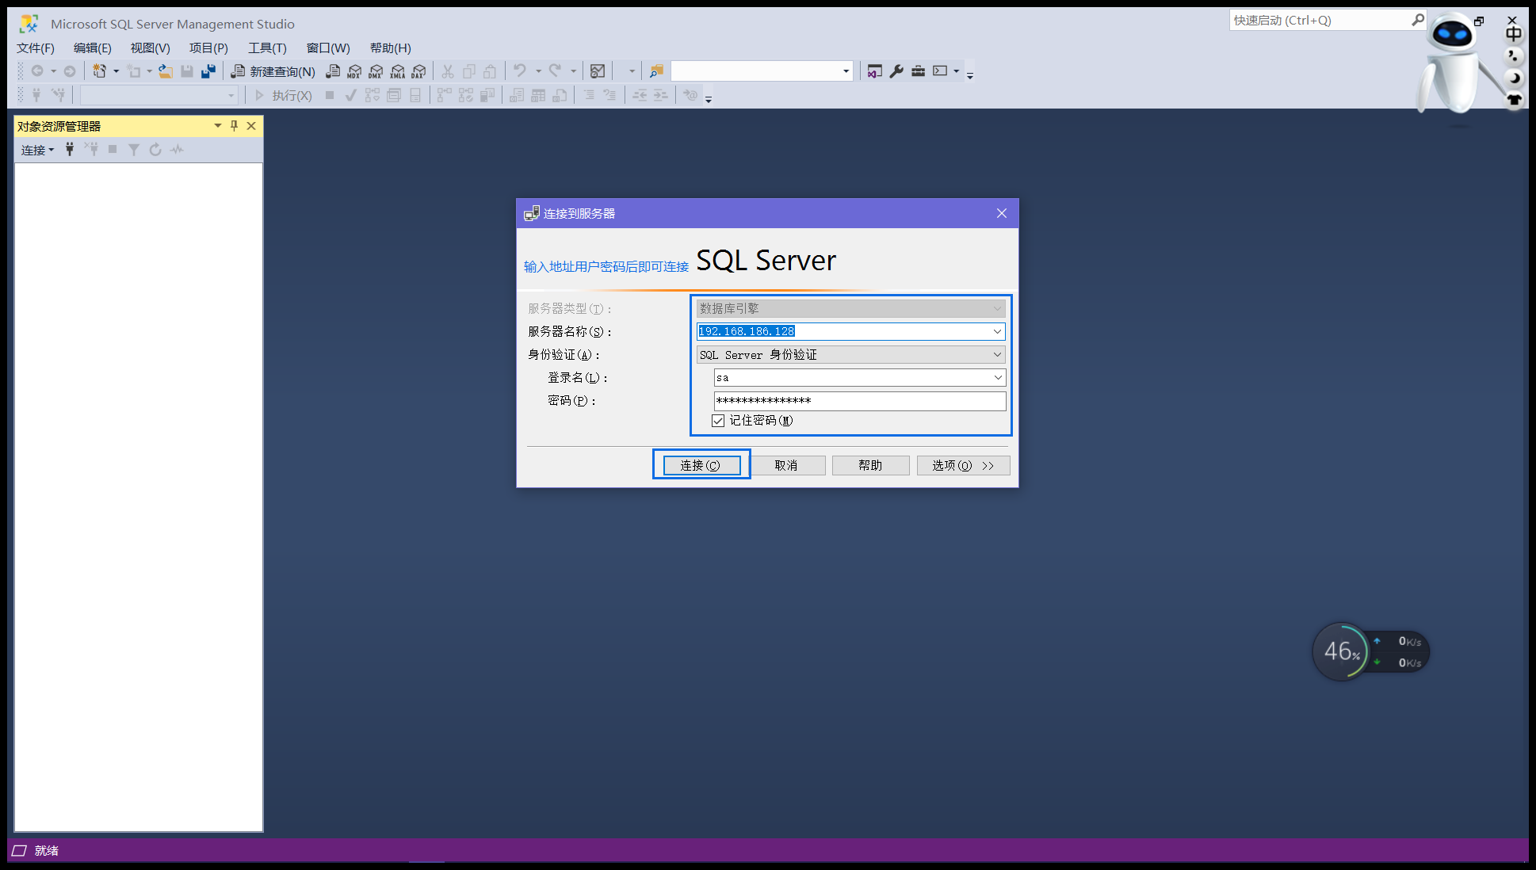1536x870 pixels.
Task: Close the Object Explorer panel
Action: click(x=251, y=126)
